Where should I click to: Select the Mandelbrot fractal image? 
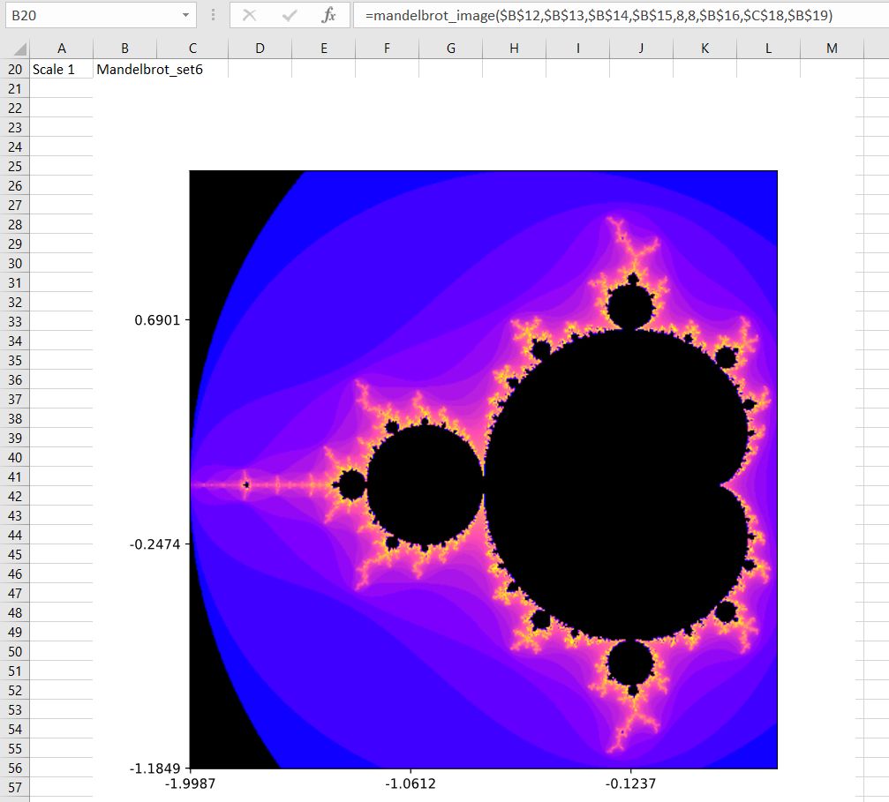point(483,468)
